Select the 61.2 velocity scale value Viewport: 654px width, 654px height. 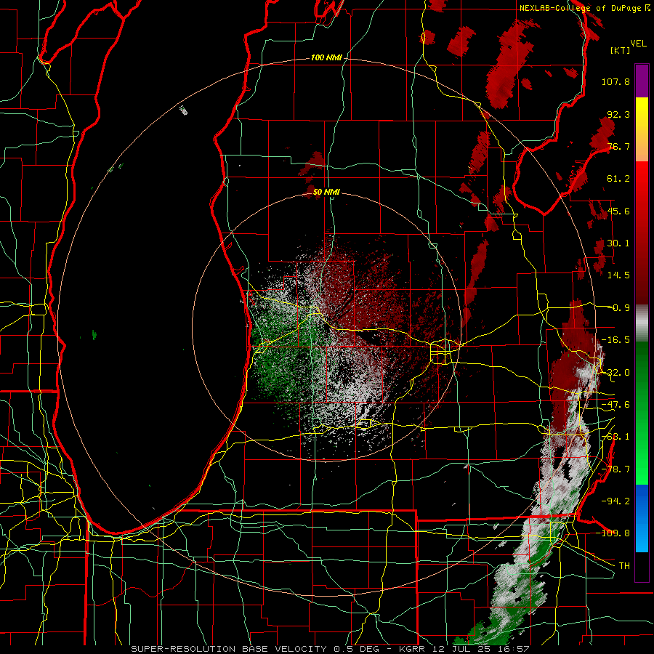pyautogui.click(x=618, y=179)
